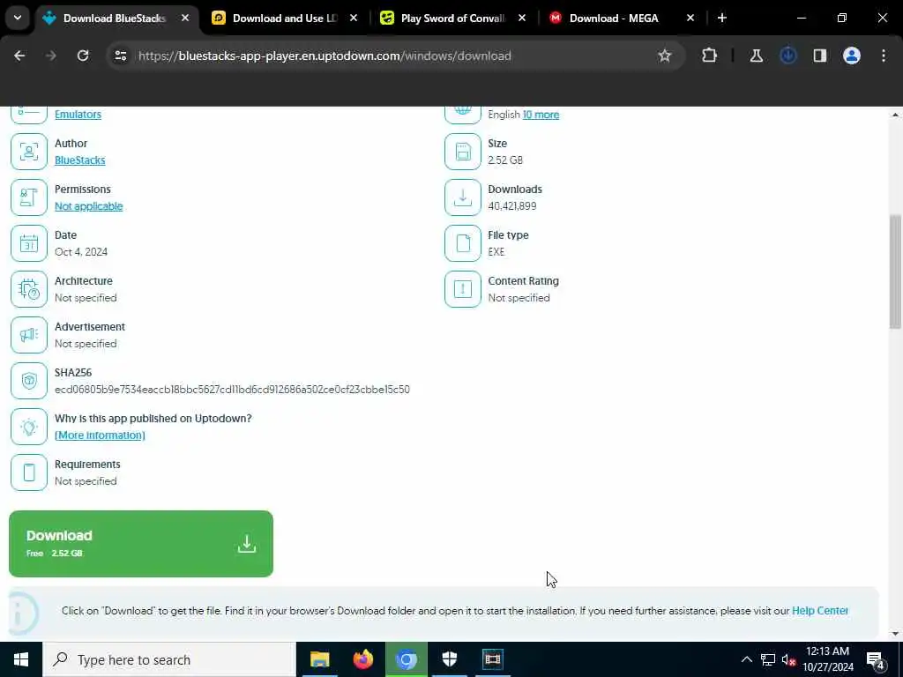This screenshot has width=903, height=677.
Task: Click the Windows taskbar search box
Action: point(169,659)
